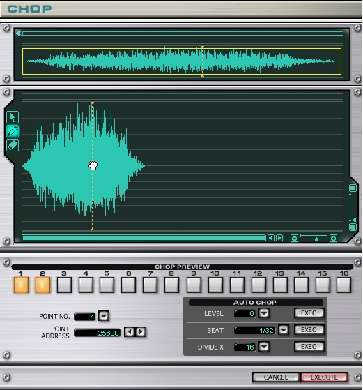Click the horizontal zoom slider handle
Screen dimensions: 363x390
click(x=316, y=239)
